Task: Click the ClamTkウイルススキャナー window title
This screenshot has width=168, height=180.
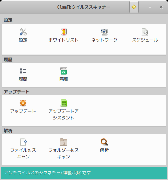Action: coord(84,7)
